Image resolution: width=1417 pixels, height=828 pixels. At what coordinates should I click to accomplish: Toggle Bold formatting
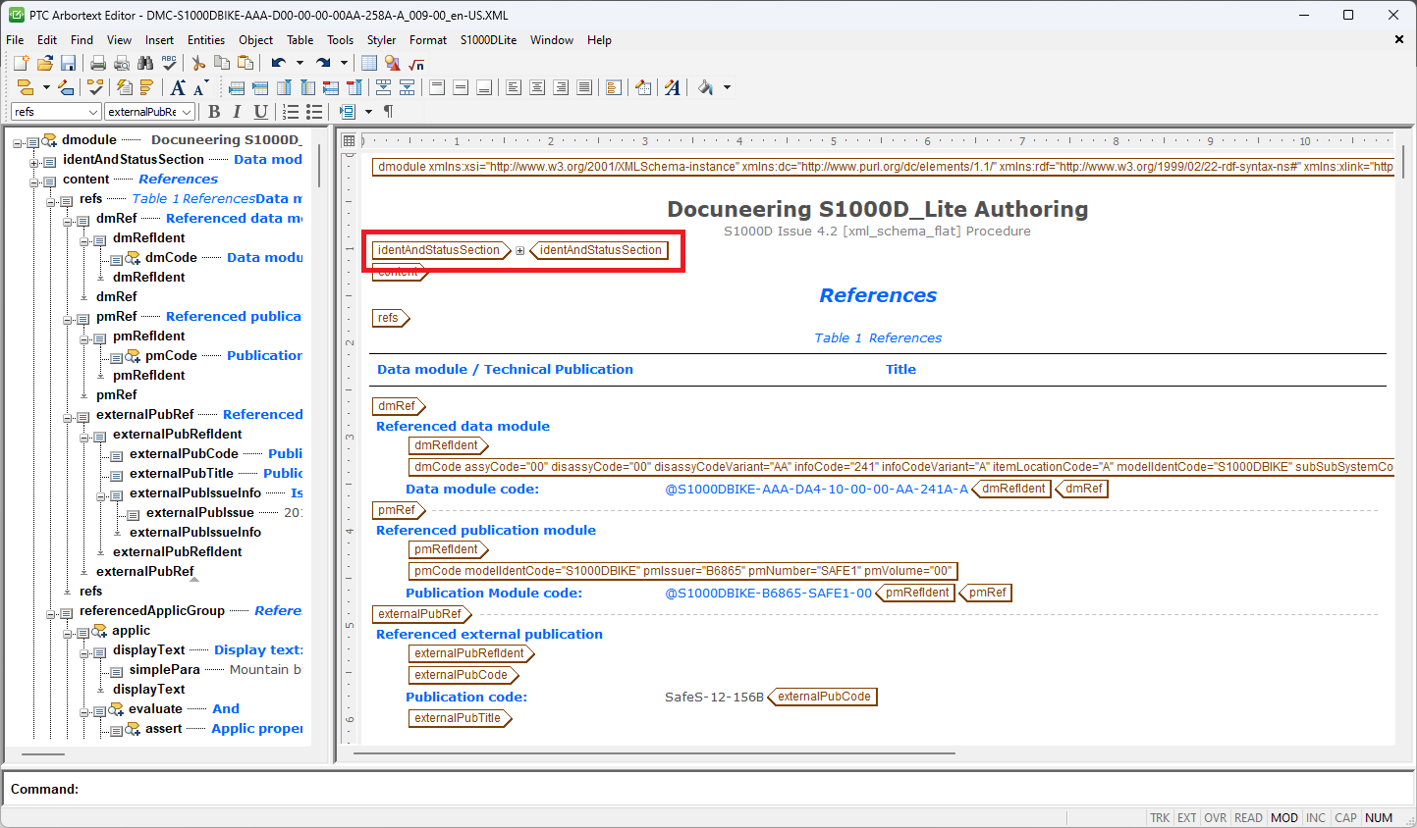tap(214, 112)
